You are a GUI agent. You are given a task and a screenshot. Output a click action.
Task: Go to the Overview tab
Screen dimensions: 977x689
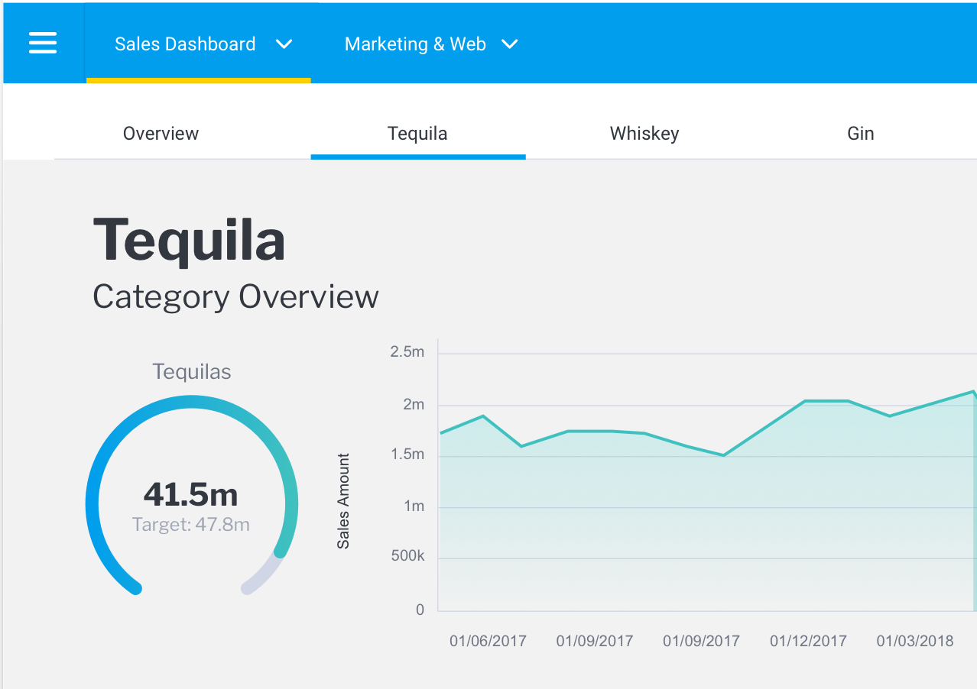point(161,134)
